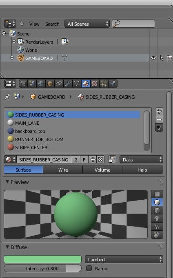Open the Scene properties tab
173x278 pixels.
click(32, 84)
